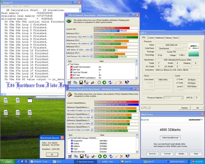Click APIC ID field in CPU-Z
This screenshot has width=205, height=164.
coord(197,98)
